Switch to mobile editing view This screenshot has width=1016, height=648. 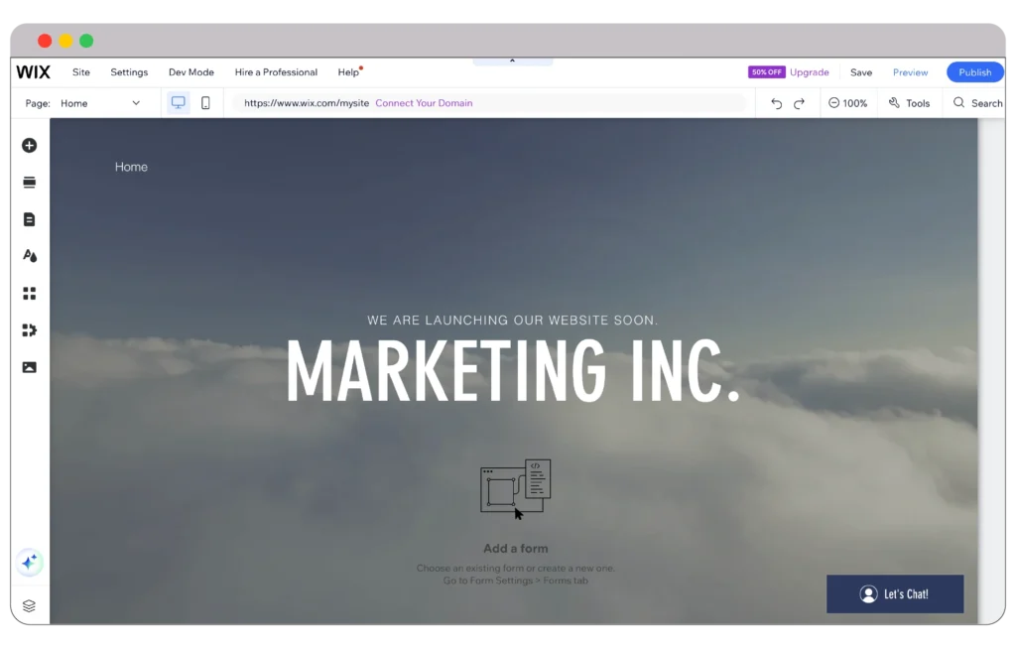tap(205, 102)
